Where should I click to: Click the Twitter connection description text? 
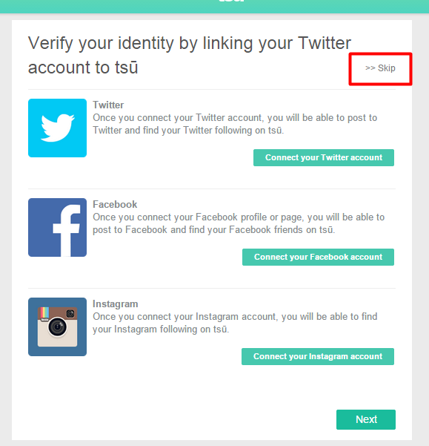[235, 124]
